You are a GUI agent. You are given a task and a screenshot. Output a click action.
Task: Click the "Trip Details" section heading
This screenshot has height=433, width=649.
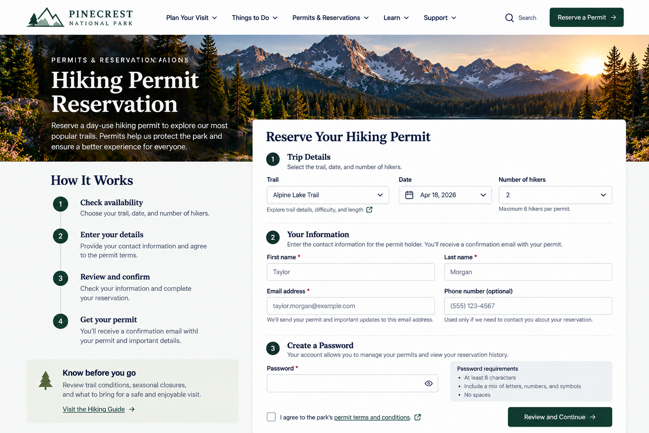(x=309, y=157)
